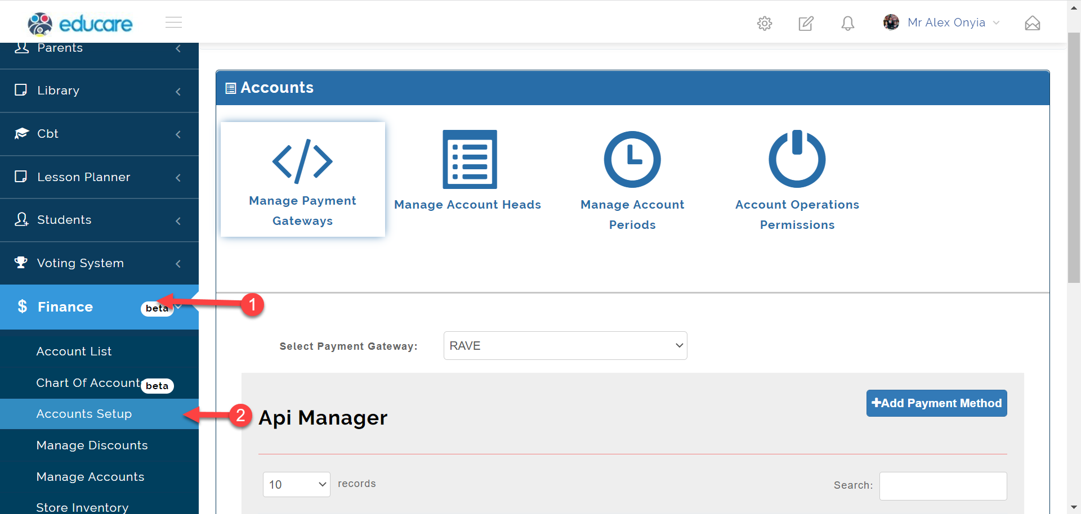Select Accounts Setup in sidebar
Image resolution: width=1081 pixels, height=514 pixels.
point(84,414)
